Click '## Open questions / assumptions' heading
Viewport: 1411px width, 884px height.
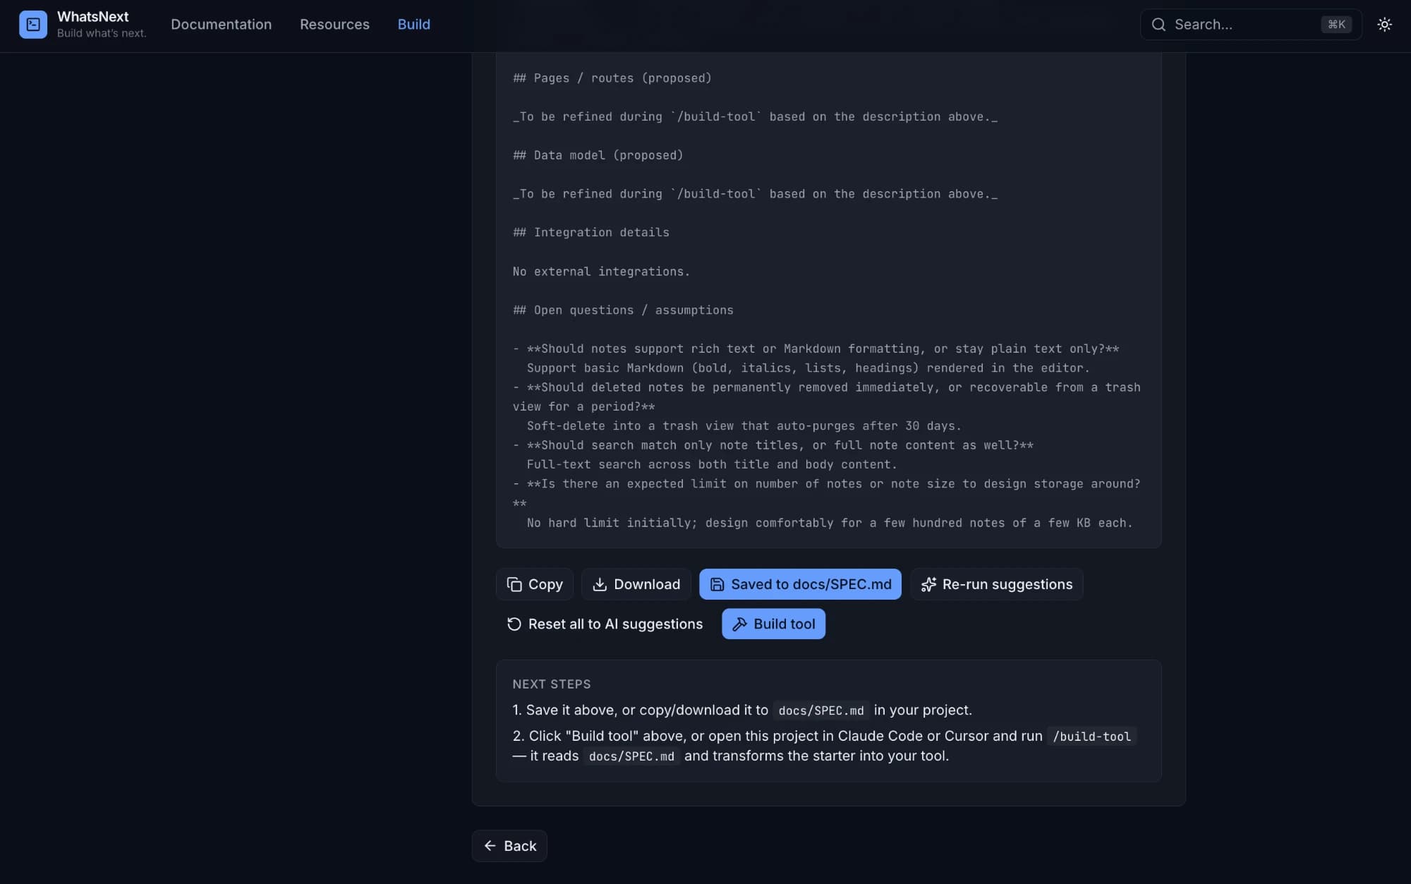pos(623,310)
